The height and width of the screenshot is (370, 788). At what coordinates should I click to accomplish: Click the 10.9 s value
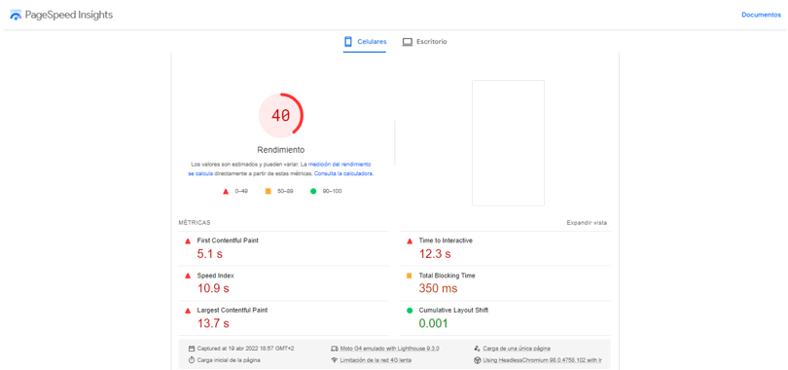coord(213,288)
